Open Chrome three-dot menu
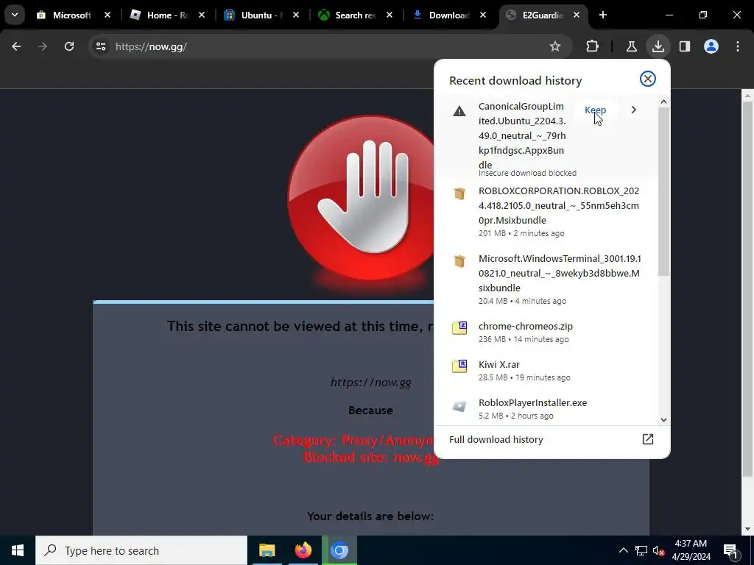Viewport: 754px width, 565px height. coord(738,46)
